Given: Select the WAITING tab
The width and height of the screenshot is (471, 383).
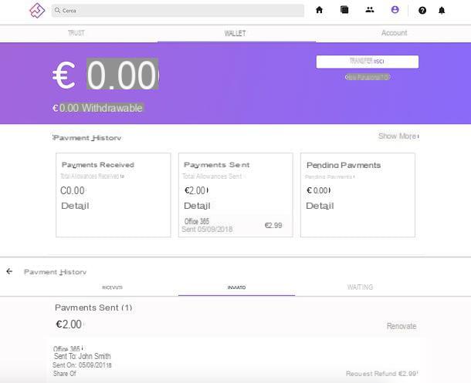Looking at the screenshot, I should [x=360, y=287].
